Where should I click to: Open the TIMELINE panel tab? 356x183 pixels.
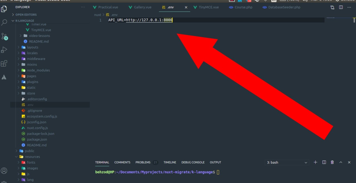(170, 162)
